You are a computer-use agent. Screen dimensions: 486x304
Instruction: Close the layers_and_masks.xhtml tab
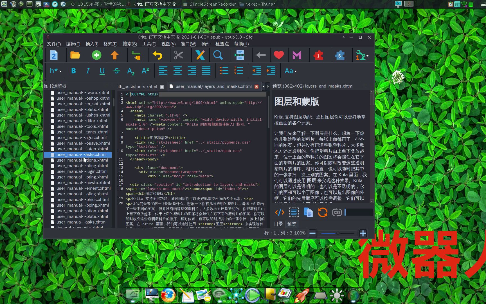pyautogui.click(x=256, y=87)
